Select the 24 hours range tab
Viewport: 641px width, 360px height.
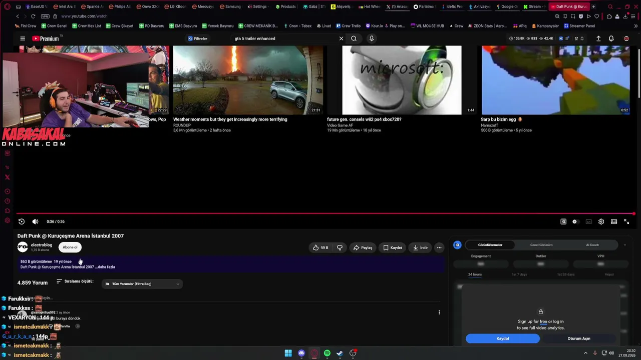pyautogui.click(x=475, y=274)
